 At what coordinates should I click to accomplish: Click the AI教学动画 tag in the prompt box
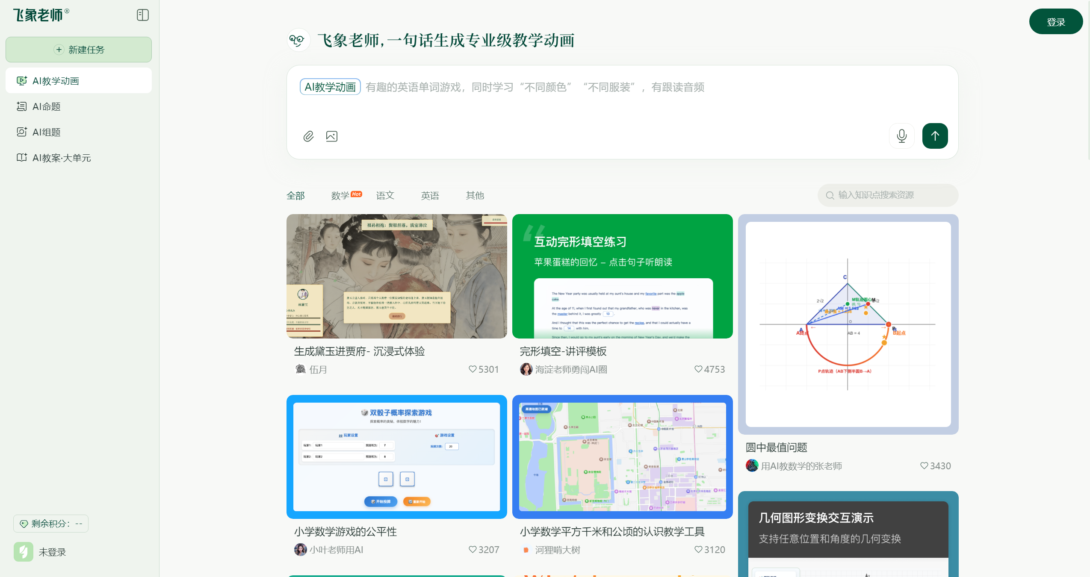[330, 87]
